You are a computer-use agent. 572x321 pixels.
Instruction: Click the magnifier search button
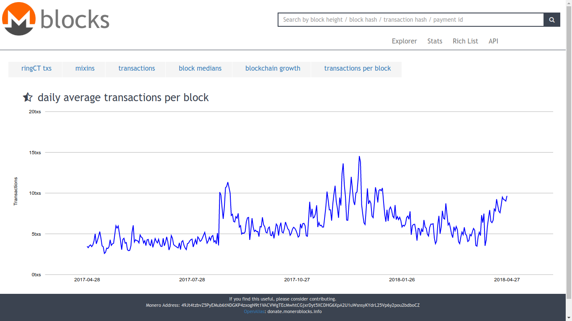coord(552,20)
